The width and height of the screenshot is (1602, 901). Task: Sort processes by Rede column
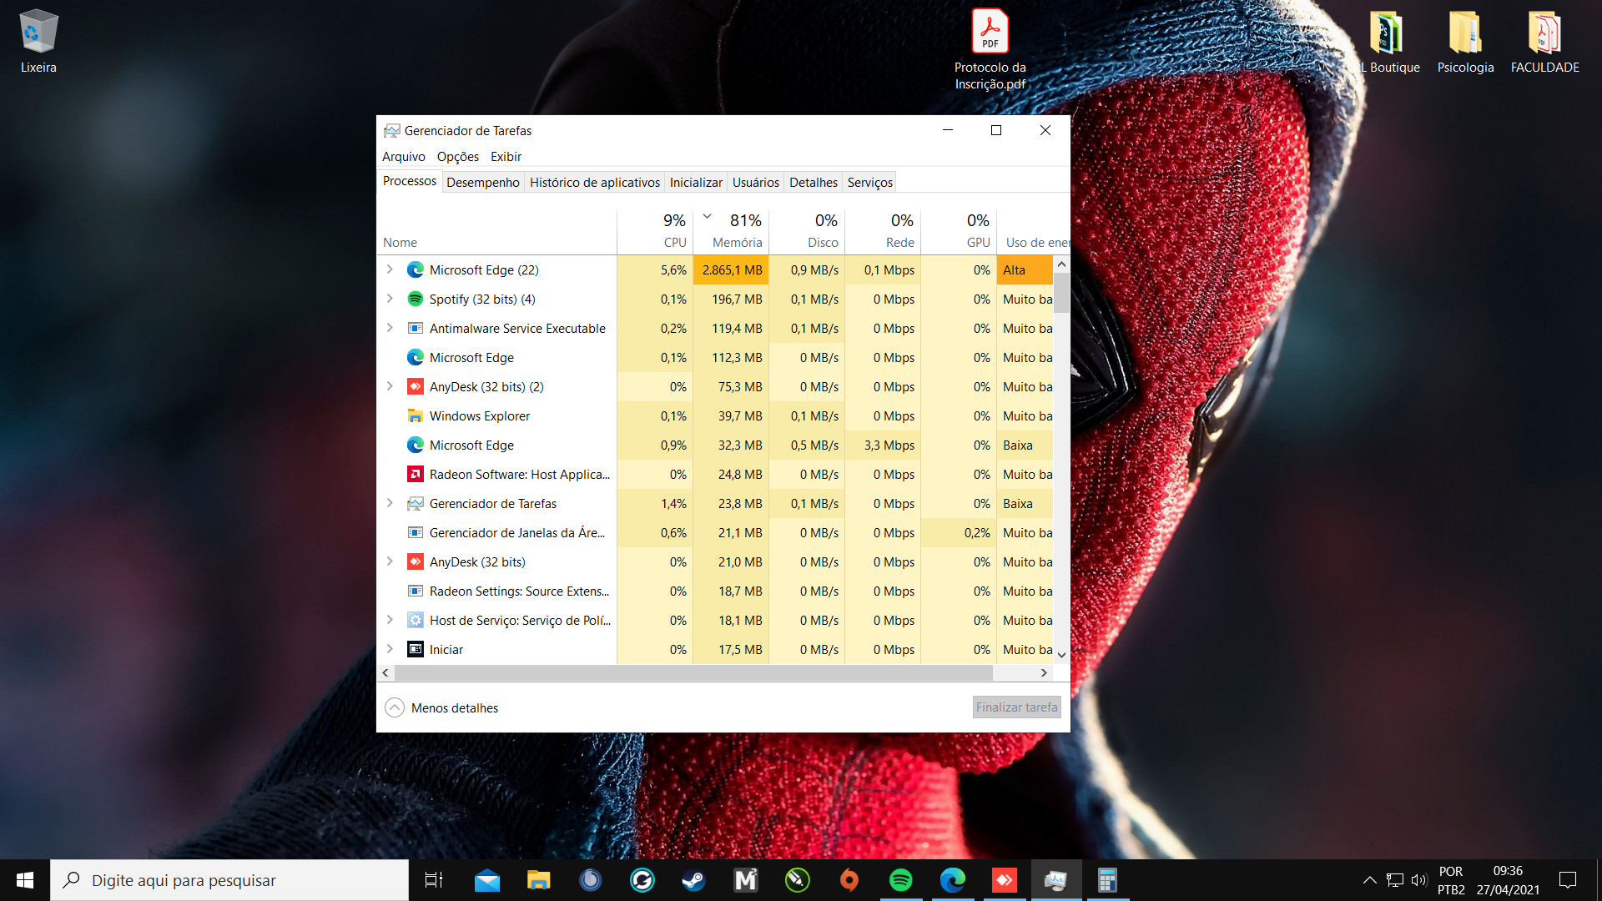tap(883, 231)
